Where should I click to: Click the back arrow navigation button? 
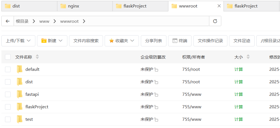point(8,21)
